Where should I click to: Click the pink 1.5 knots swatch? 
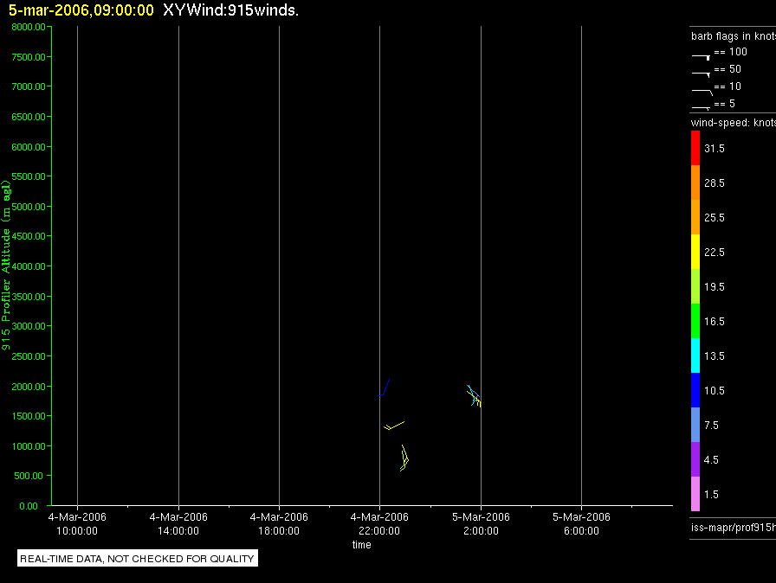tap(695, 494)
